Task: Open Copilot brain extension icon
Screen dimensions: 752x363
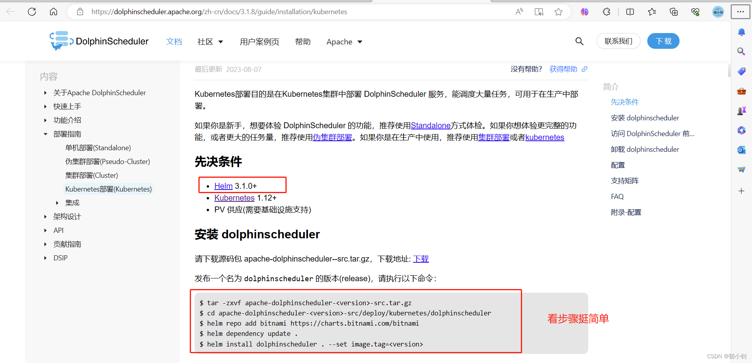Action: (585, 12)
